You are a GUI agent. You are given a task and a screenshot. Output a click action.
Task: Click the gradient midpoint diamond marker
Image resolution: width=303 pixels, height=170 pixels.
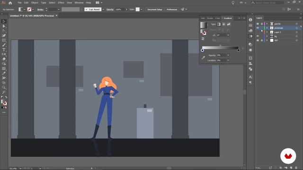point(220,45)
